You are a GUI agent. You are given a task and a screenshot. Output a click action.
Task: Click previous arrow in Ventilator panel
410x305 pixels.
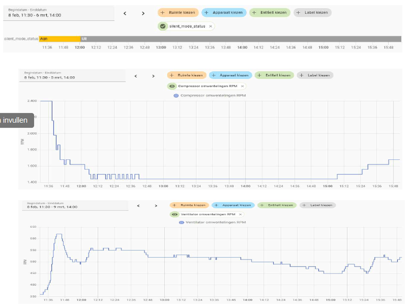click(x=138, y=206)
